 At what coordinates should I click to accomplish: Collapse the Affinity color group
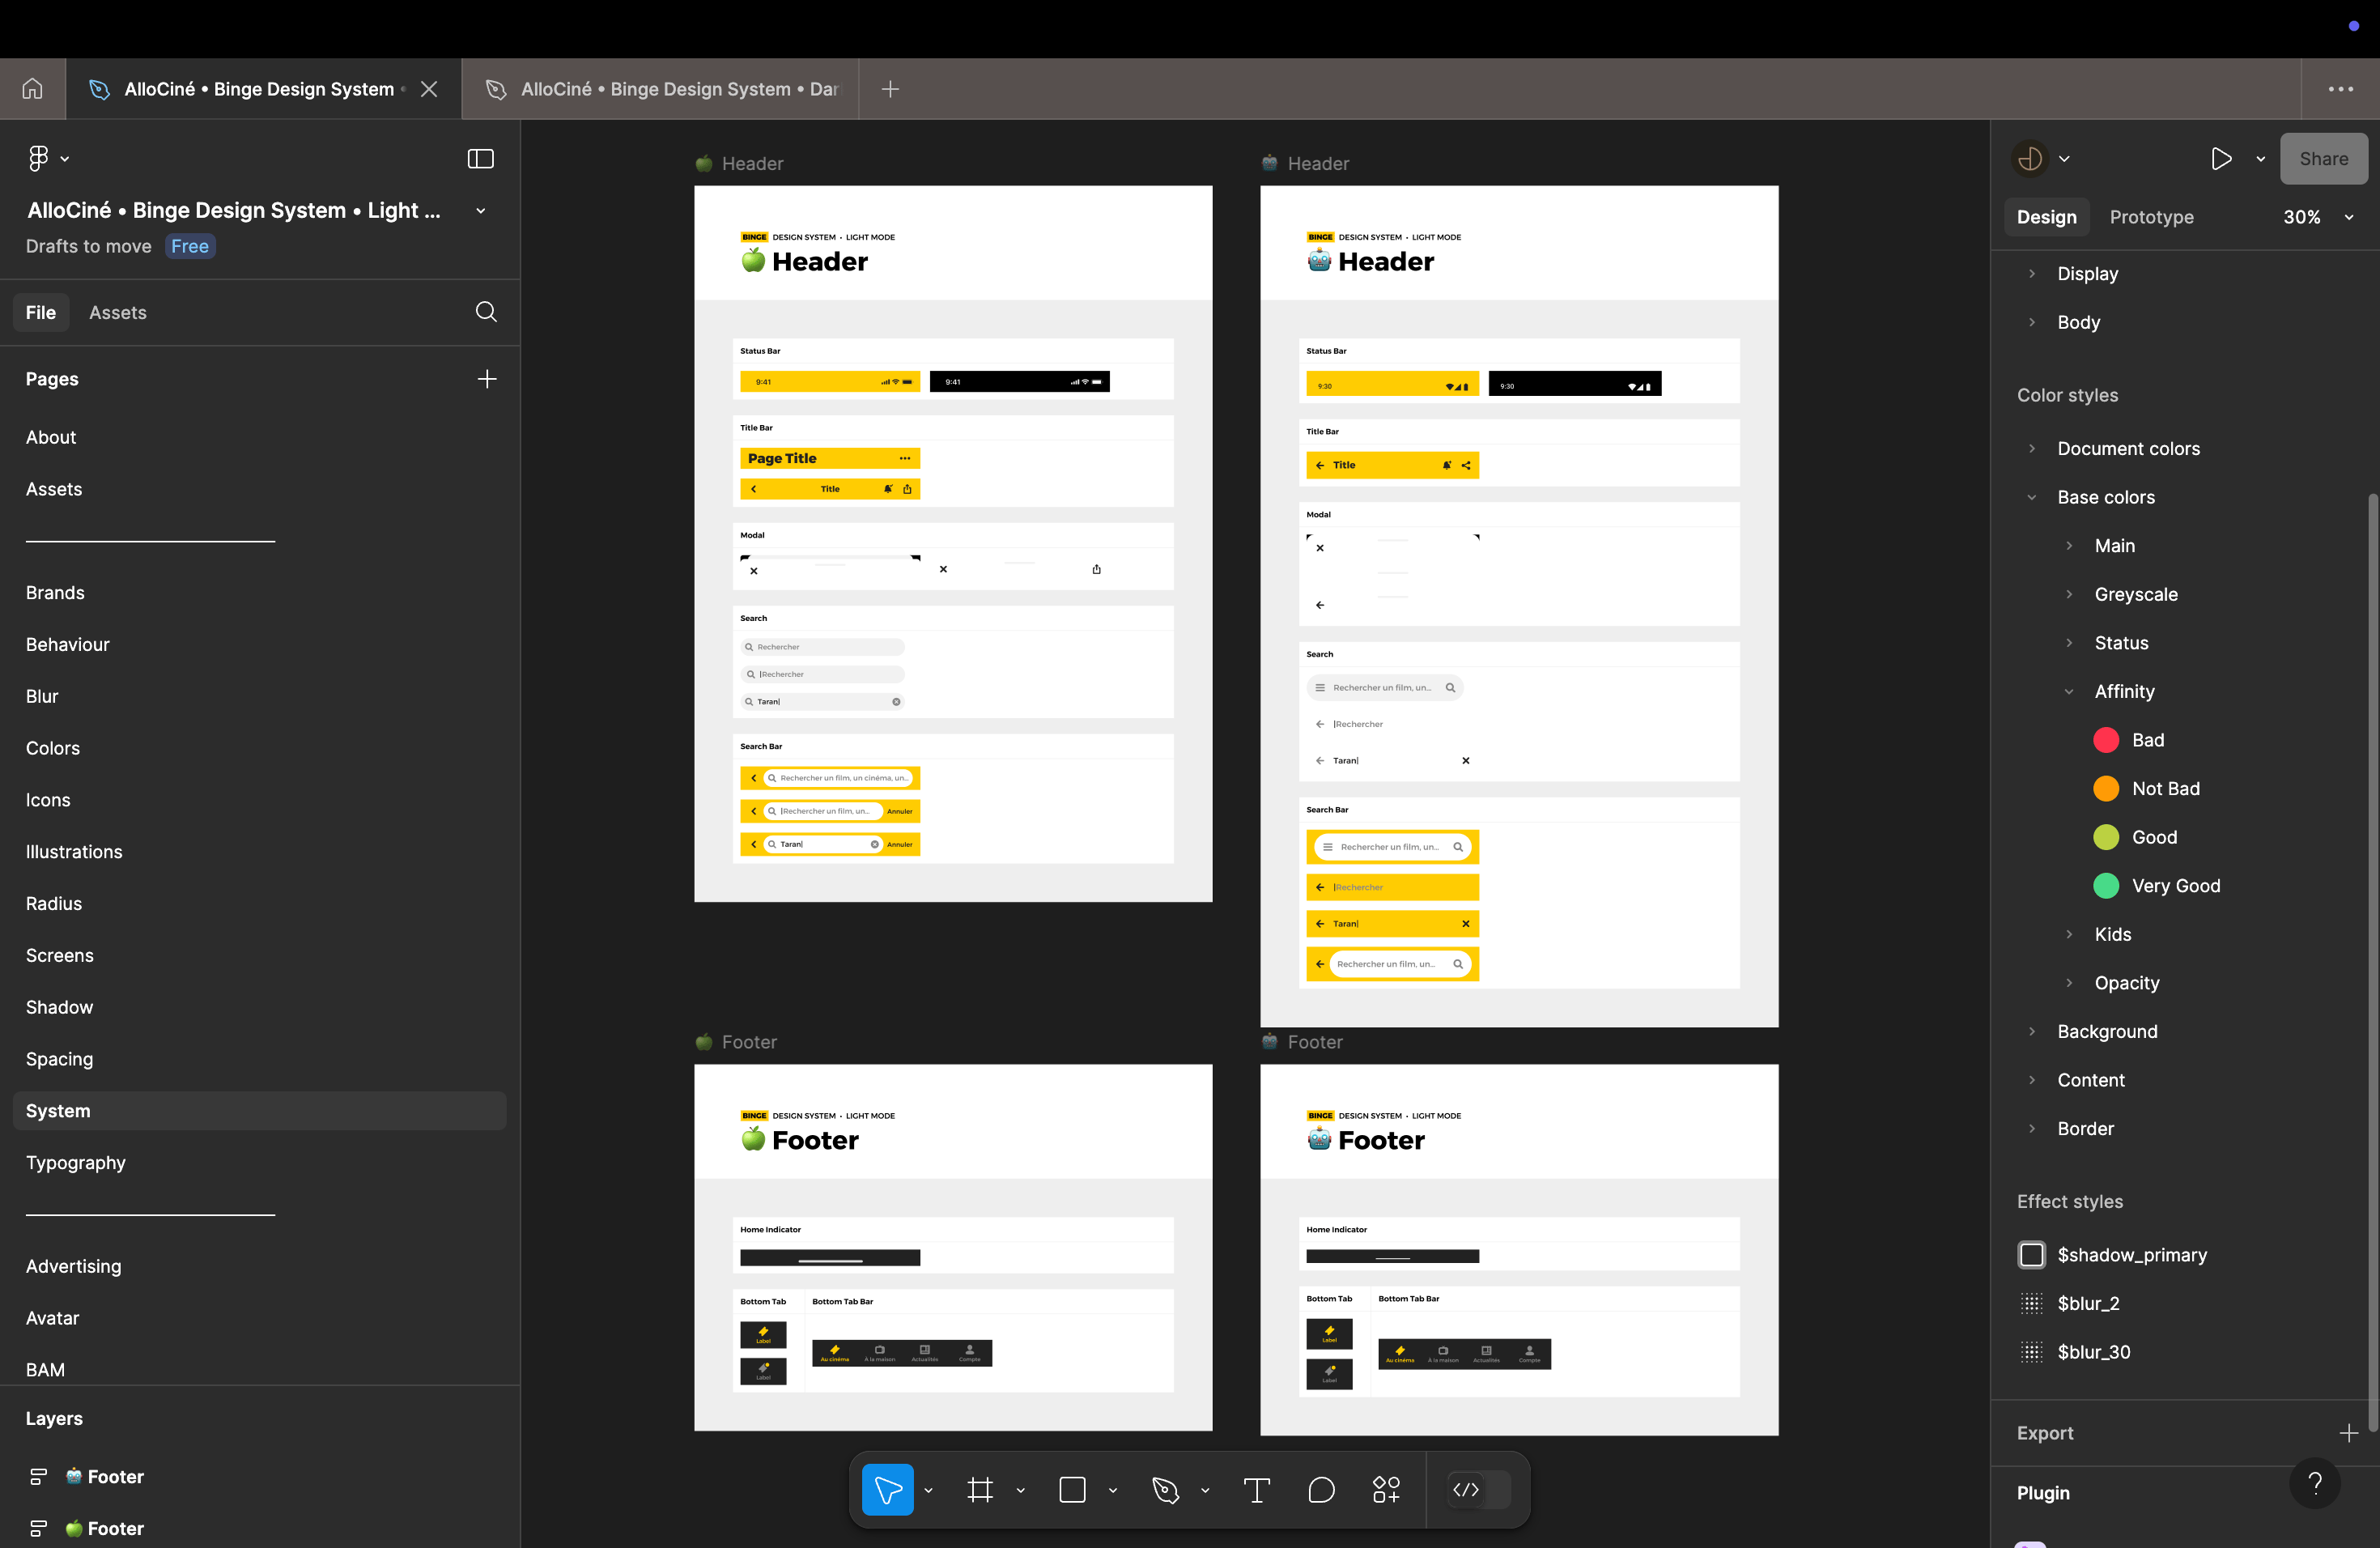tap(2069, 691)
